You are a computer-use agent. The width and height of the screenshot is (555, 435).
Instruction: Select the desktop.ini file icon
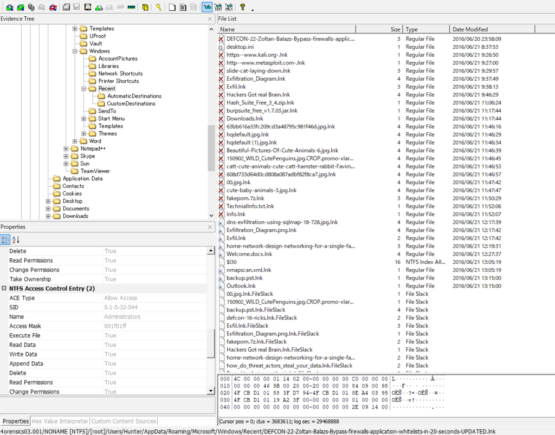coord(221,47)
